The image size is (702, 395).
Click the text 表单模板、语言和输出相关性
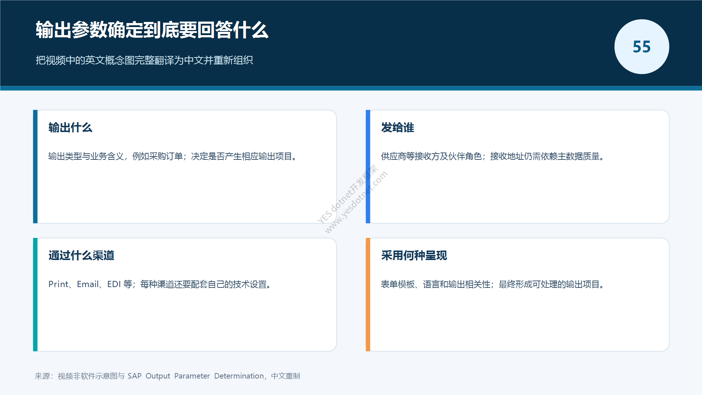[x=435, y=285]
